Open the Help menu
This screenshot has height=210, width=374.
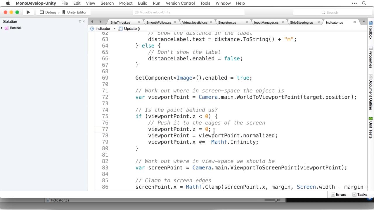tap(240, 3)
